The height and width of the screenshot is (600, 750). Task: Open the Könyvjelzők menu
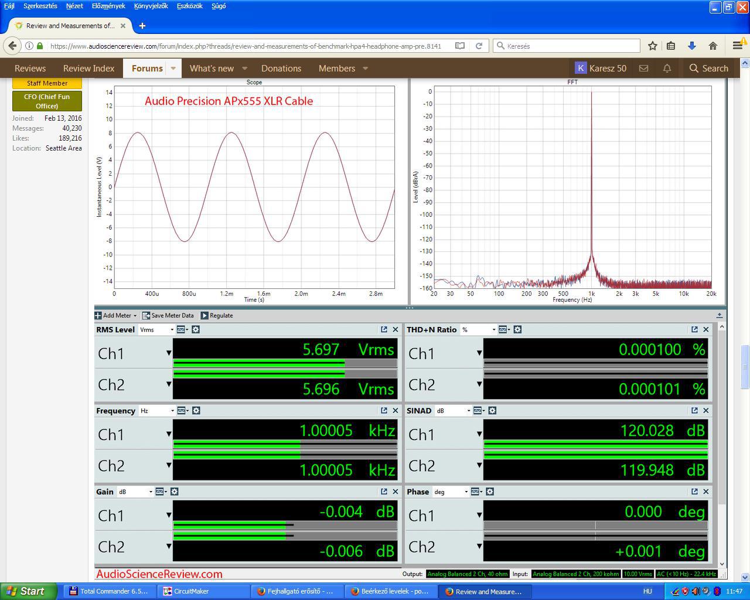click(151, 6)
